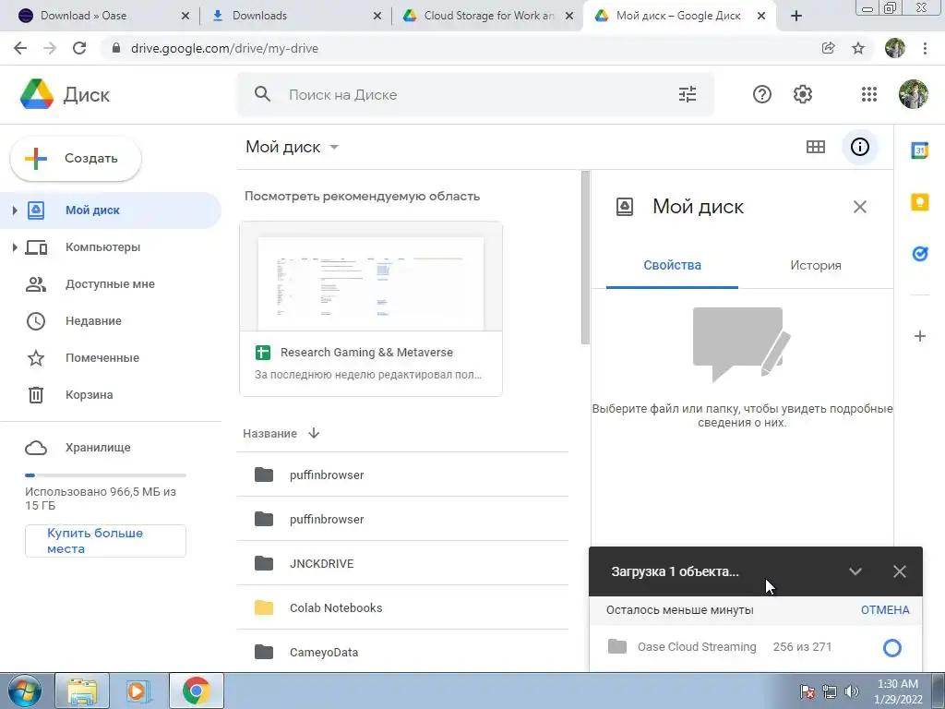Open Хранилище storage page
The image size is (945, 709).
(98, 448)
